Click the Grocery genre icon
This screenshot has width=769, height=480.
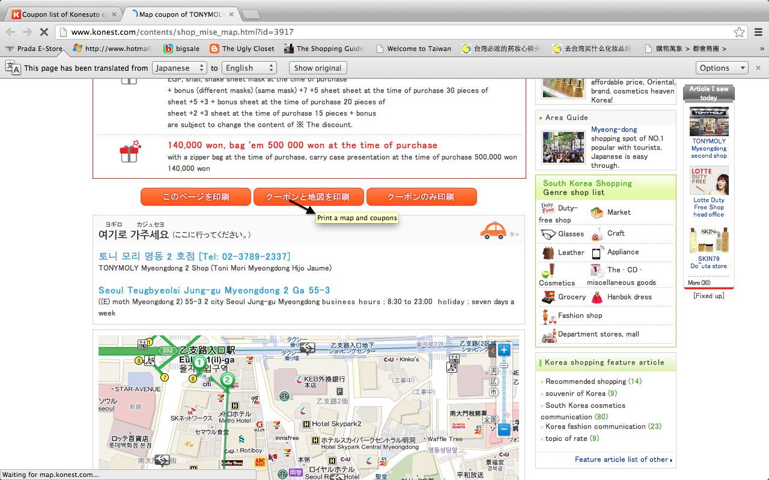548,297
